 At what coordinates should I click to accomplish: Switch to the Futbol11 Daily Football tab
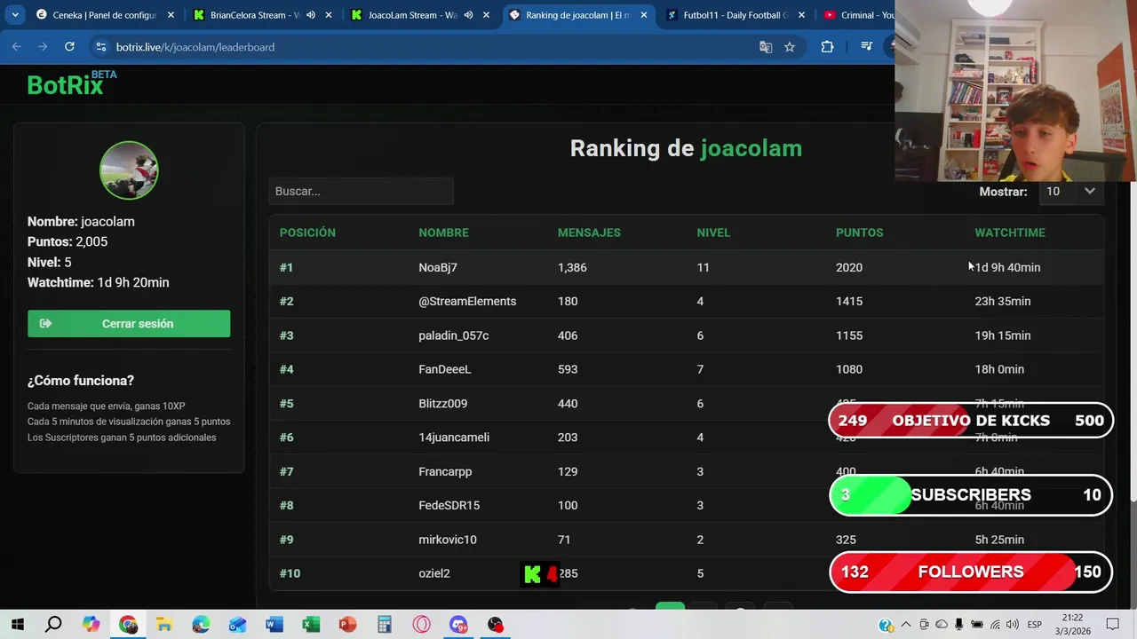(735, 15)
